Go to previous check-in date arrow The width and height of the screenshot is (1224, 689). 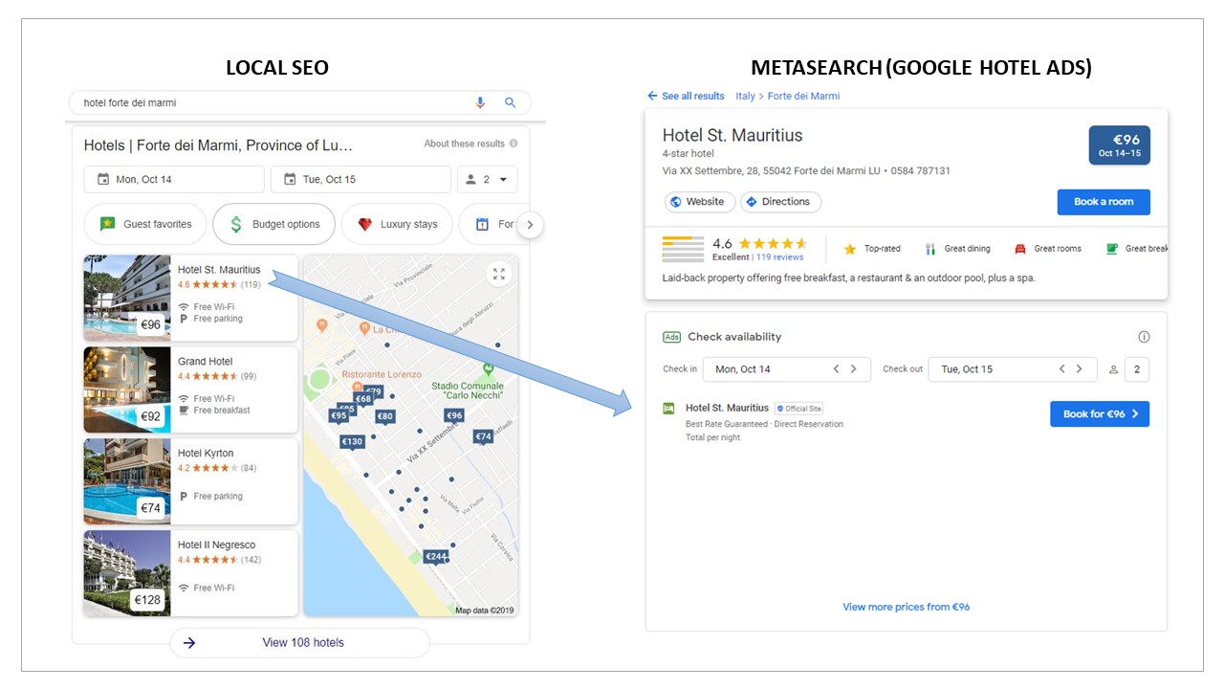point(836,369)
